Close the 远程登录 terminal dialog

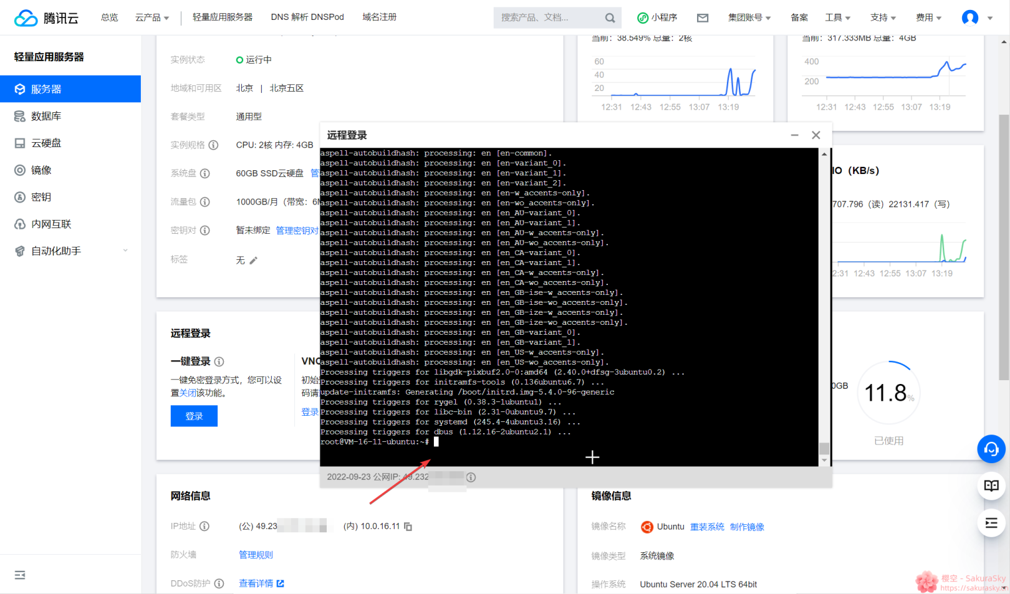click(x=816, y=135)
